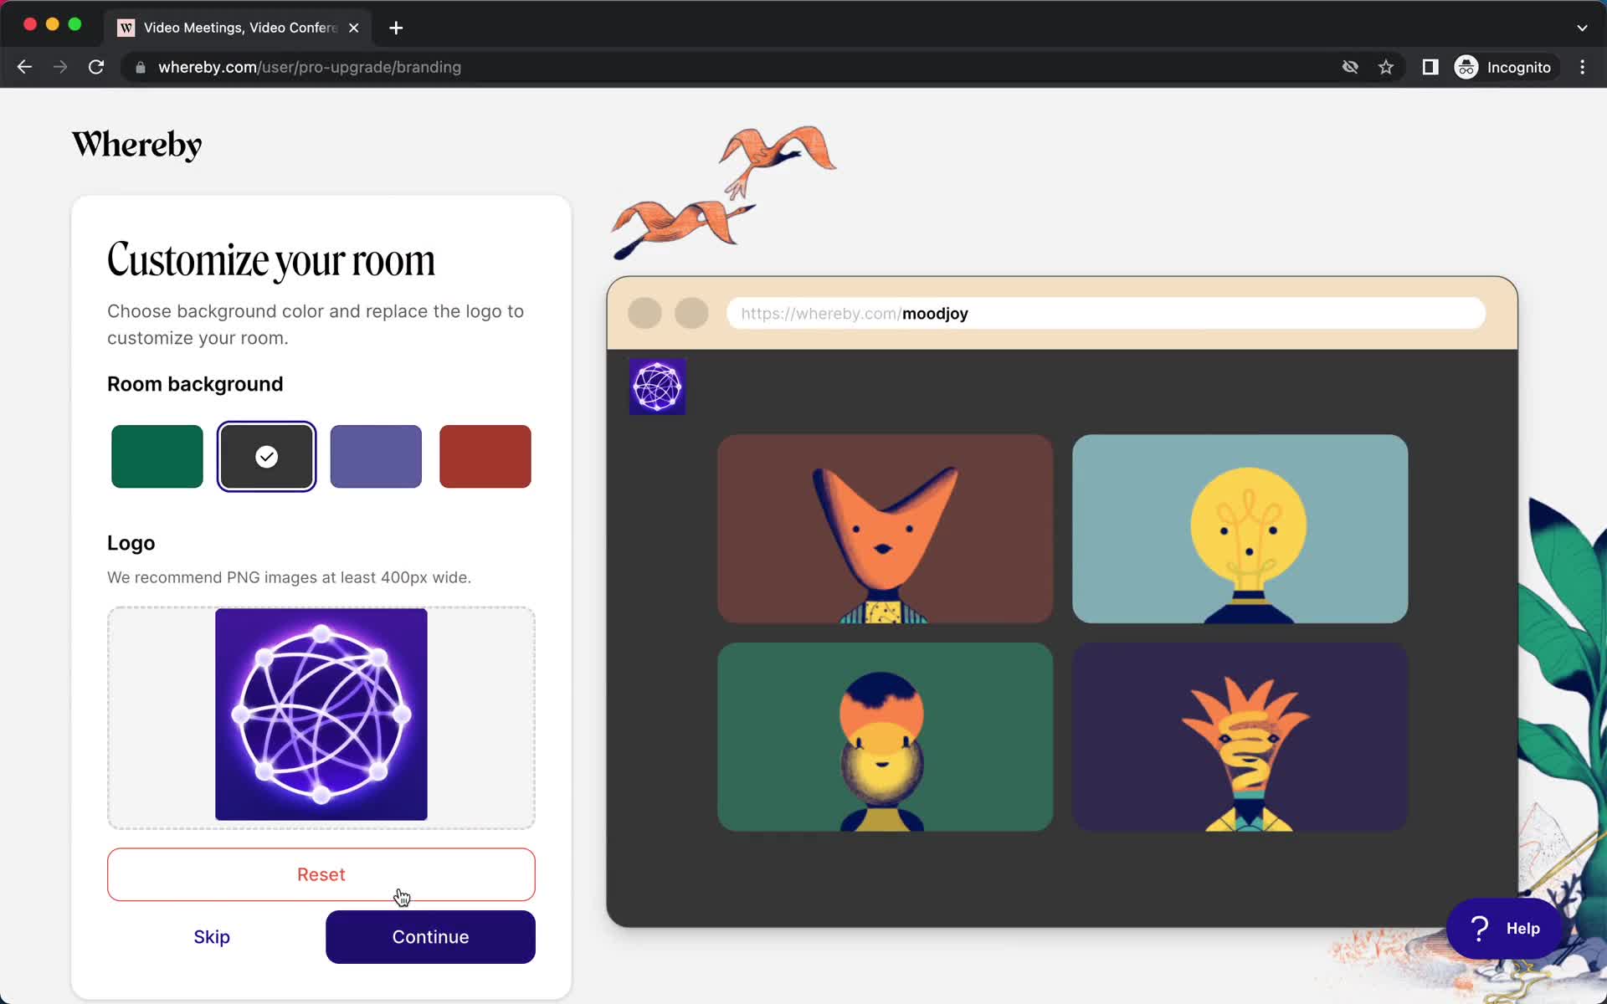Click the purple network logo in room preview
The width and height of the screenshot is (1607, 1004).
tap(657, 387)
